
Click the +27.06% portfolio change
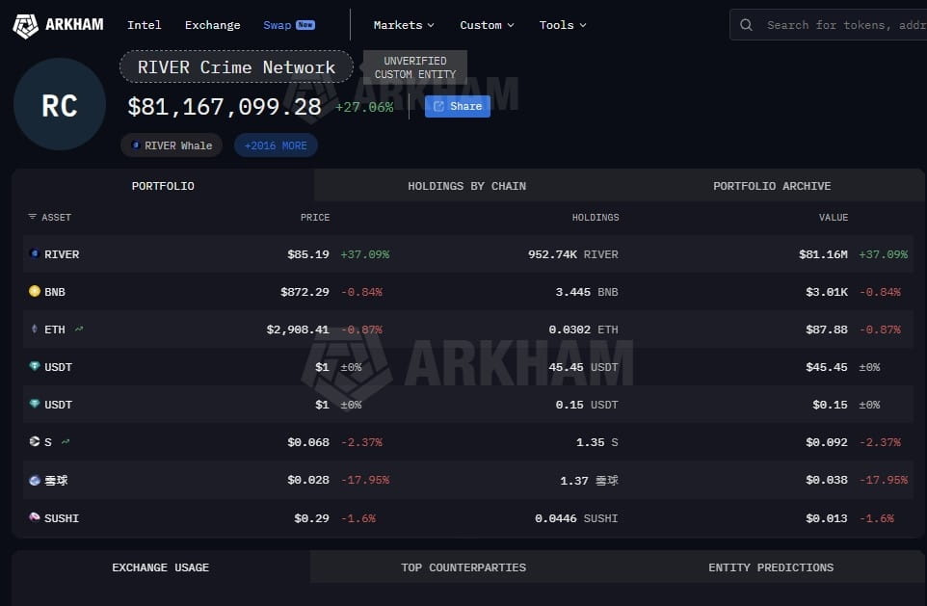364,107
